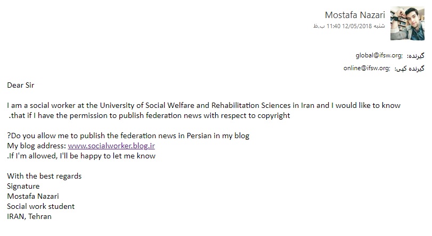Click the sender name Mostafa Nazari
The height and width of the screenshot is (236, 432).
(355, 15)
